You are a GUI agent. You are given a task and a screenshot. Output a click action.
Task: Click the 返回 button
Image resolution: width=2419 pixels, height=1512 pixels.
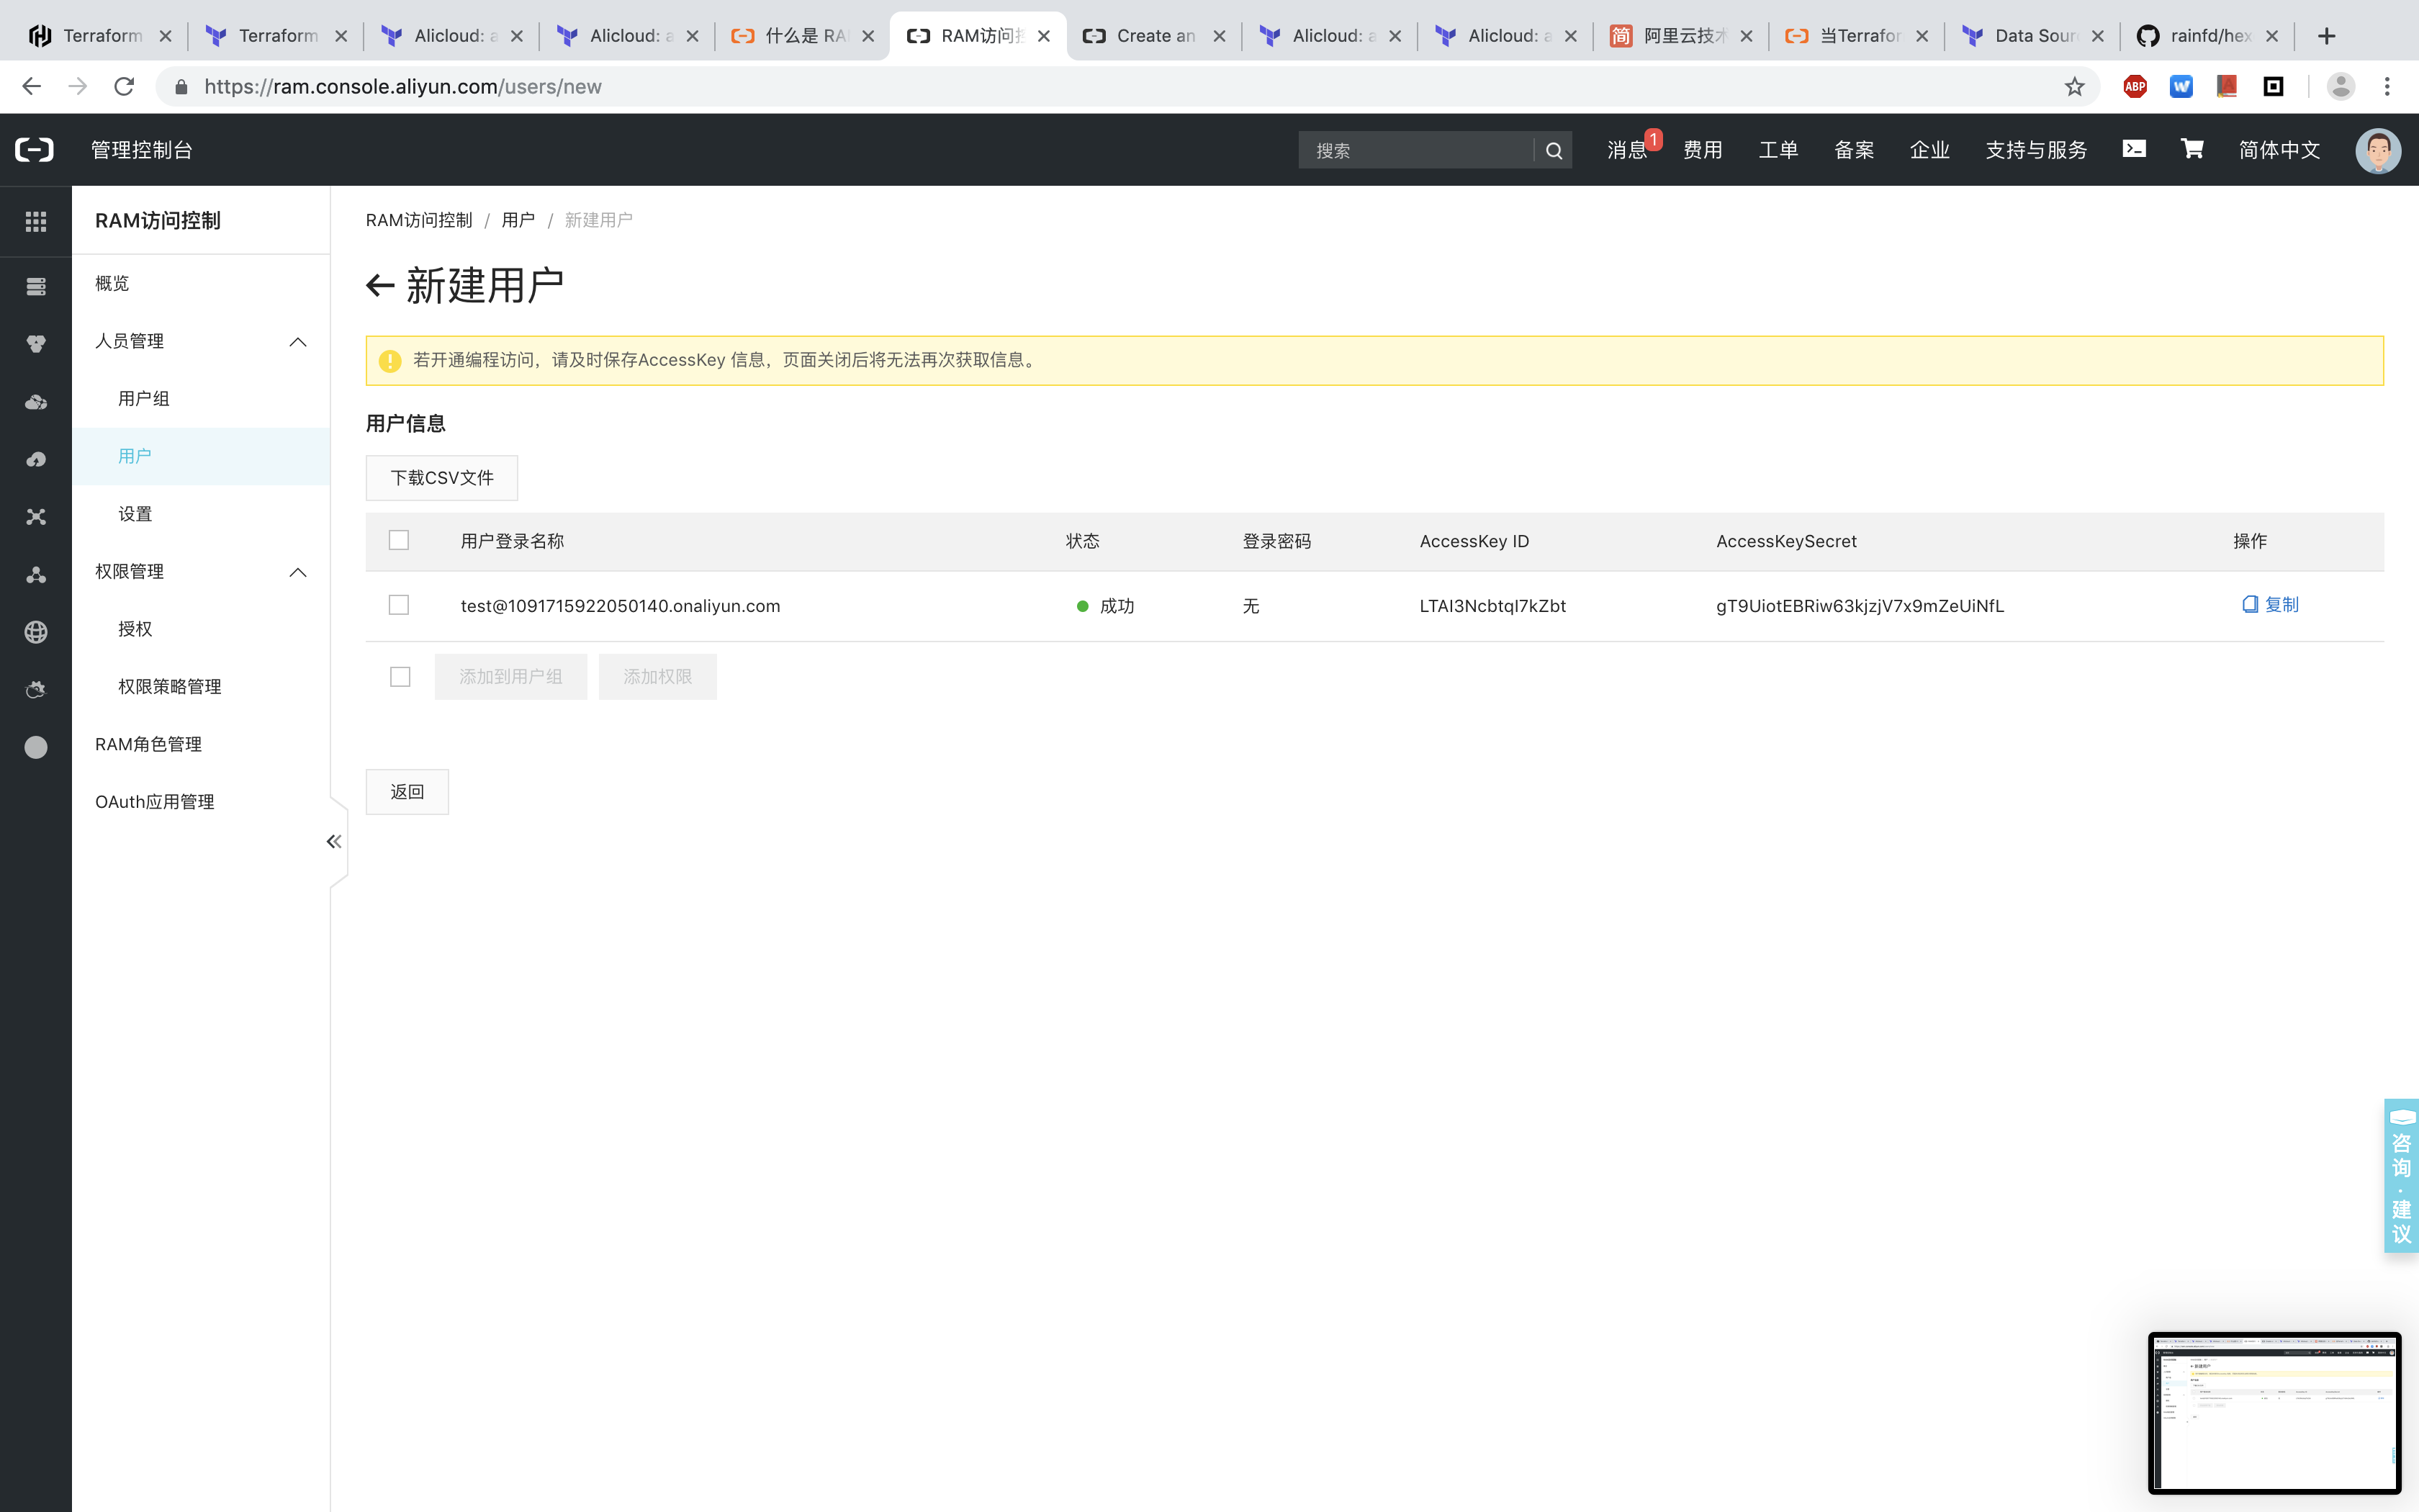click(407, 791)
